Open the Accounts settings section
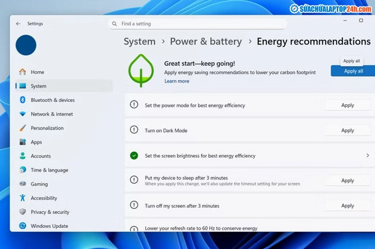The image size is (375, 249). point(41,156)
